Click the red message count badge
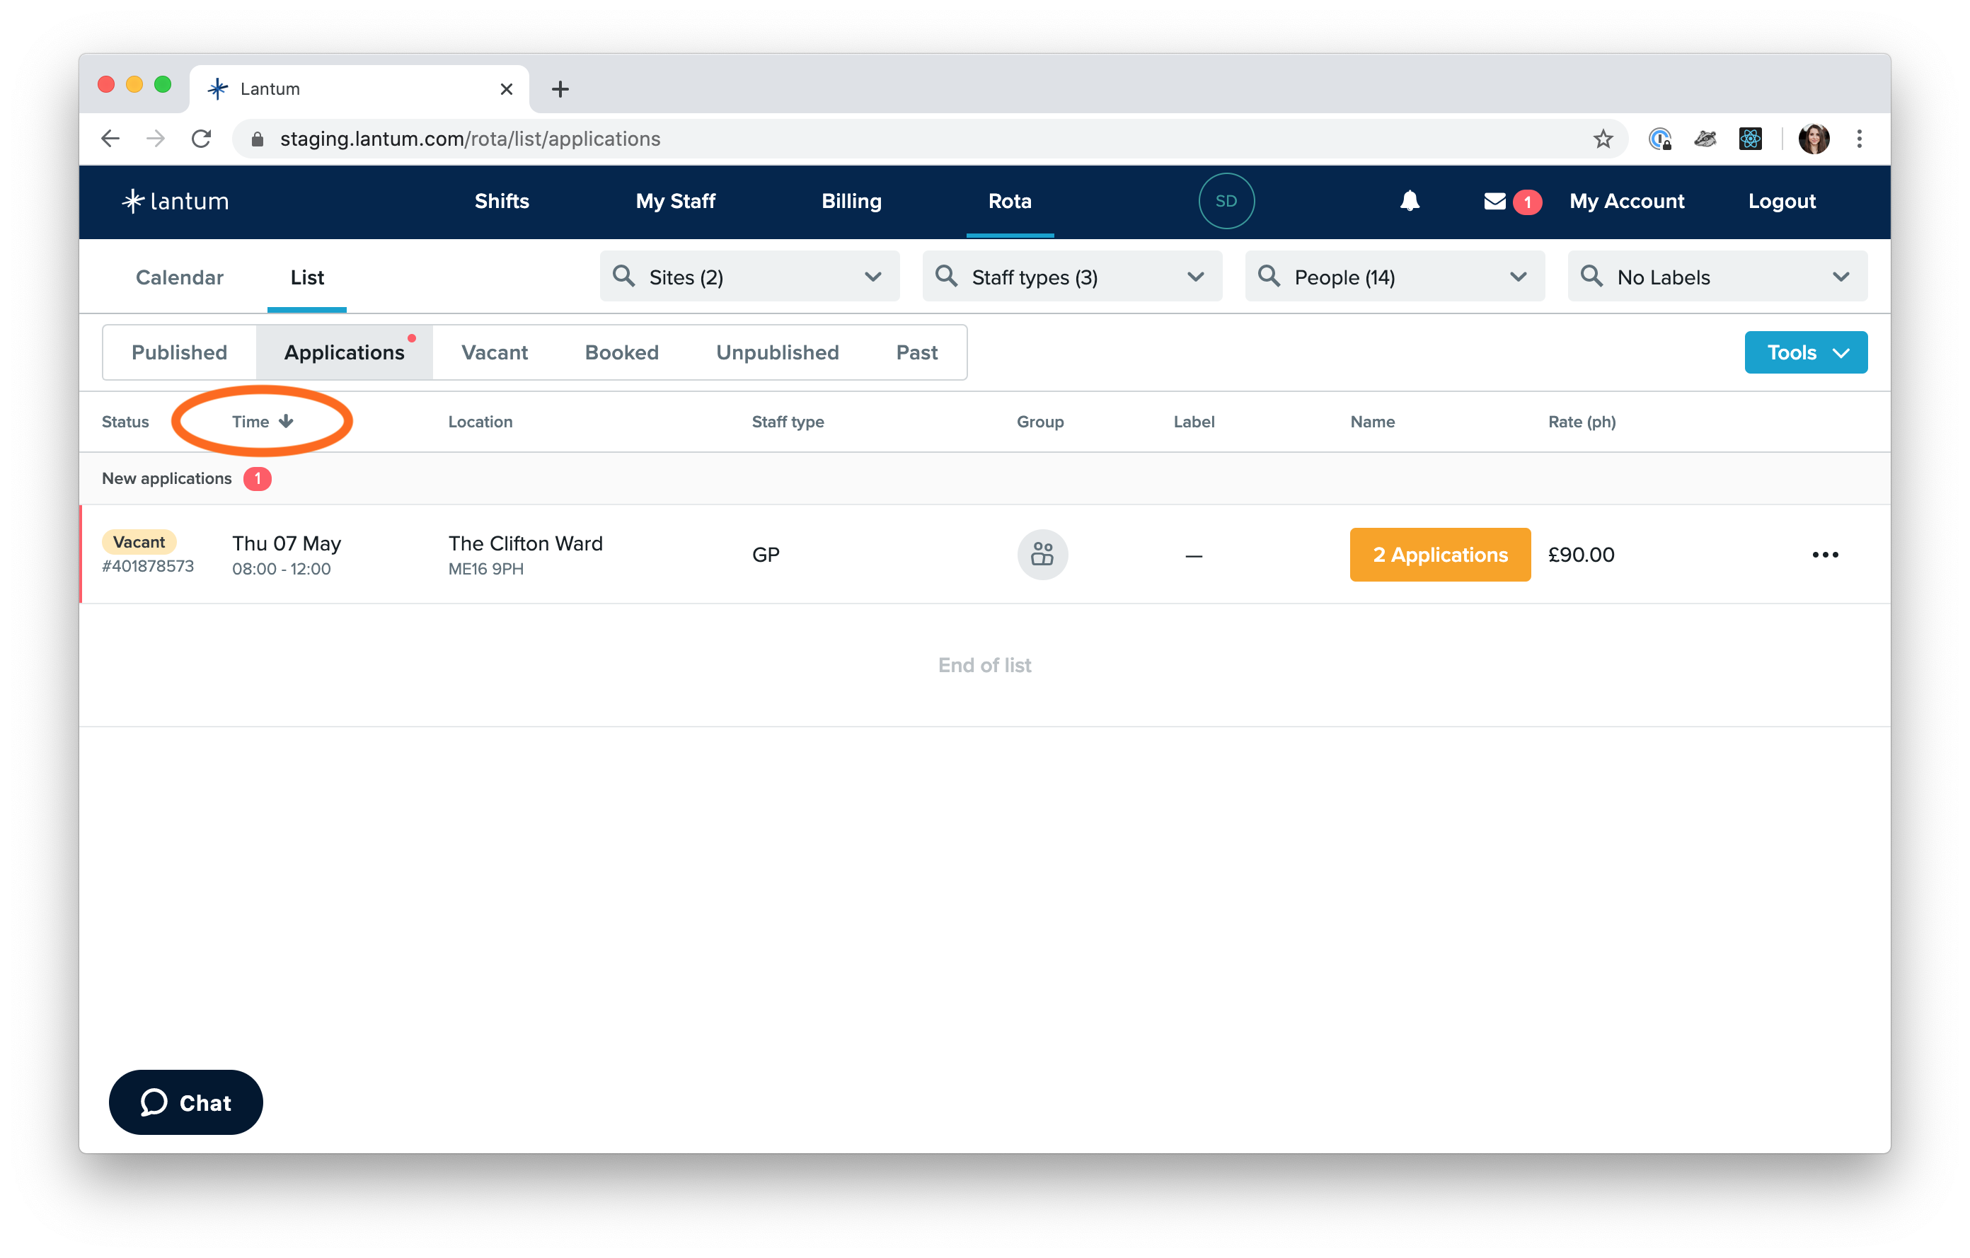This screenshot has height=1258, width=1970. point(1526,202)
